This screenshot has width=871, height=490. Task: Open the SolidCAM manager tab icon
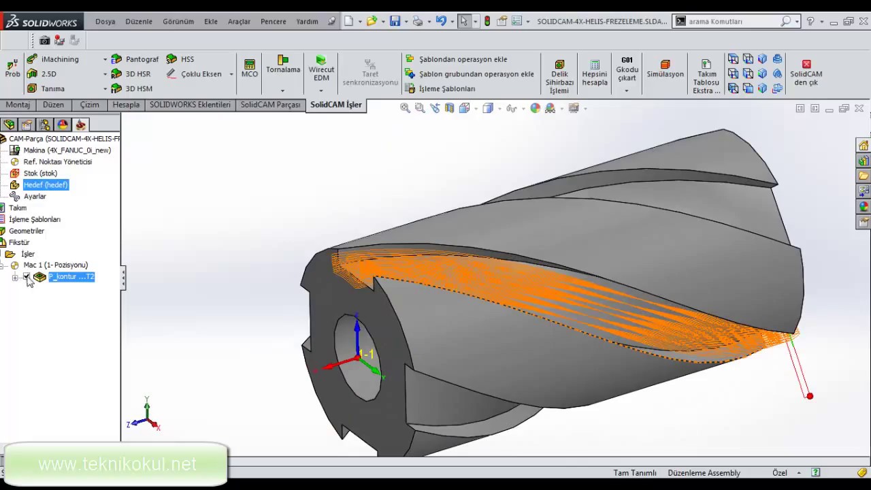[x=81, y=125]
